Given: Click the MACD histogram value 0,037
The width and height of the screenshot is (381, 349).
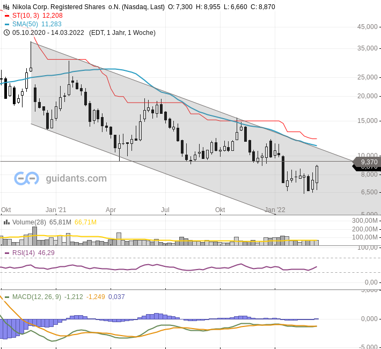Looking at the screenshot, I should click(x=116, y=297).
